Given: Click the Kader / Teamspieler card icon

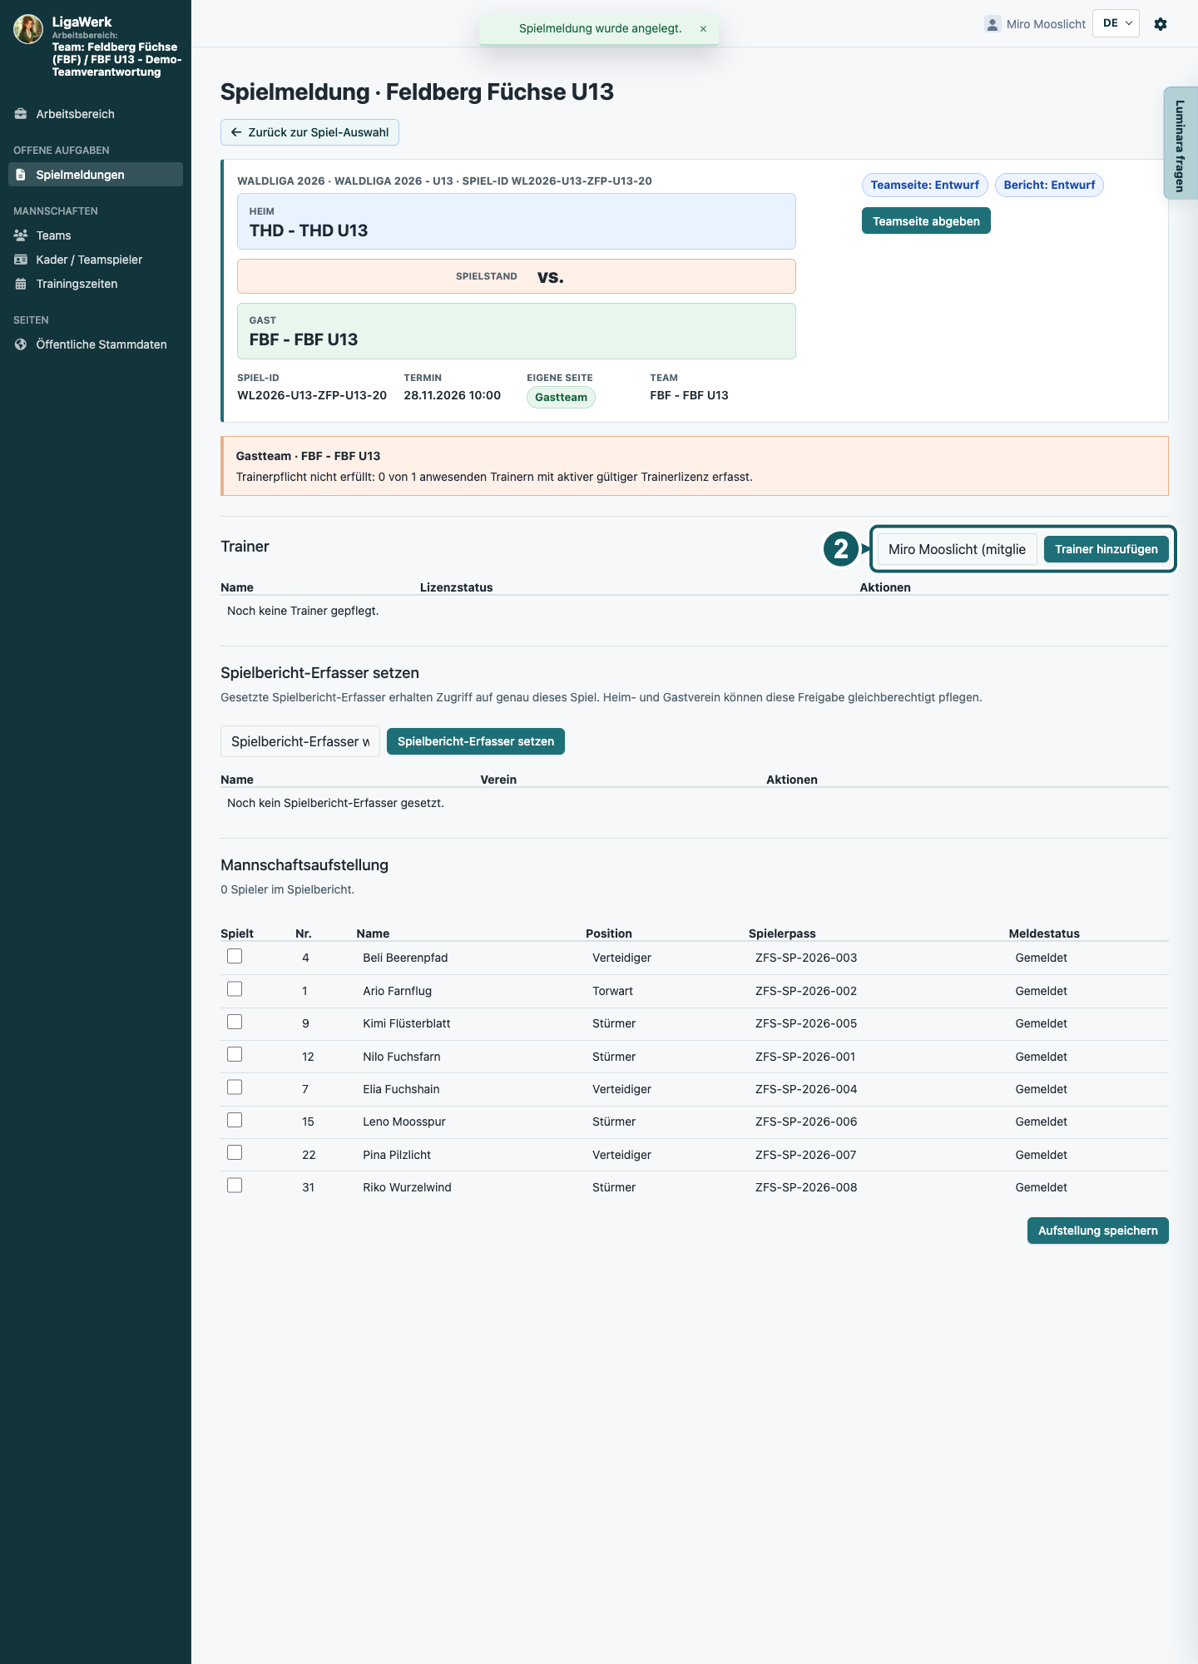Looking at the screenshot, I should pos(21,260).
